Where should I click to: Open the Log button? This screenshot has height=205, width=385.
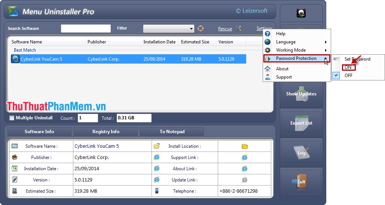301,153
